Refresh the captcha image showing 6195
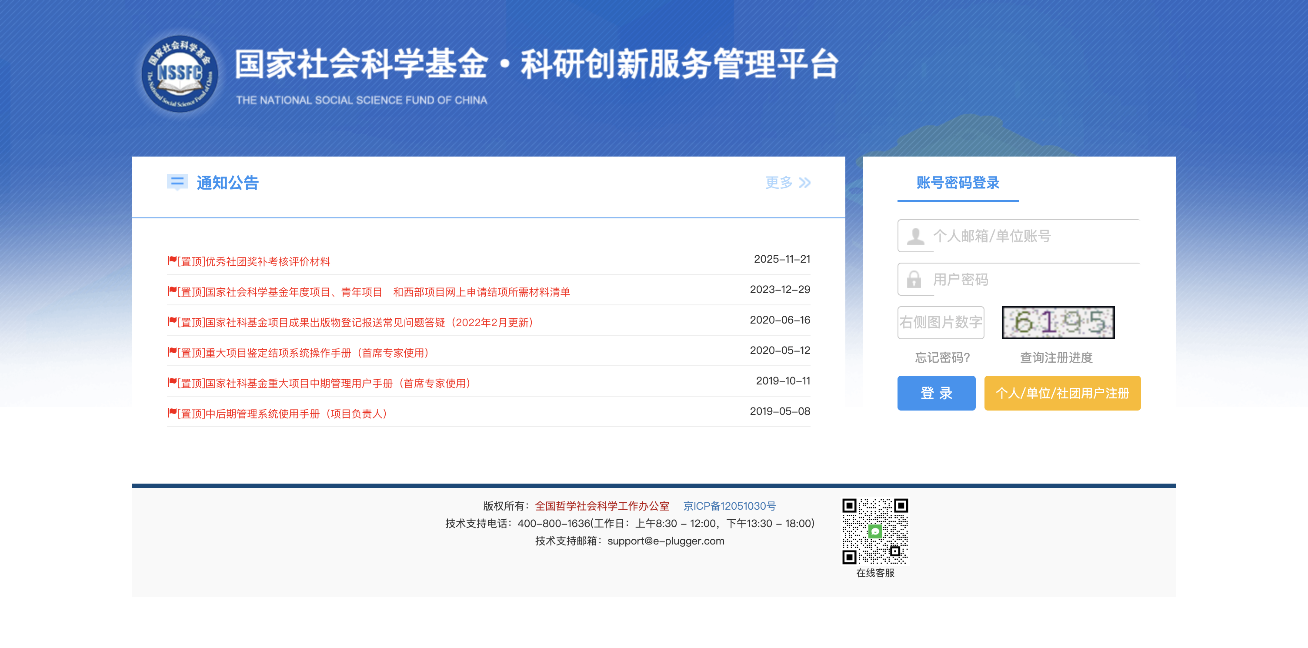 click(x=1058, y=322)
